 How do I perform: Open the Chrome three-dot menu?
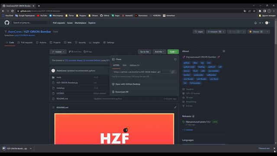pyautogui.click(x=274, y=11)
